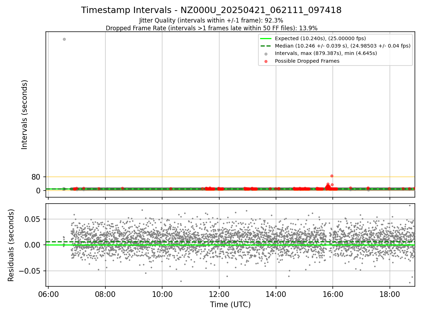This screenshot has width=423, height=317.
Task: Click the gray dot marker in the legend
Action: coord(266,54)
